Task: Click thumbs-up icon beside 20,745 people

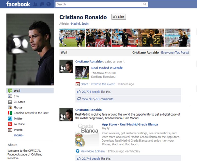Action: (79, 158)
